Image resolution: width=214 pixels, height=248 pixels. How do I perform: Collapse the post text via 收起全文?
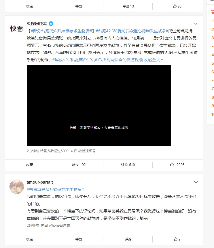tap(154, 60)
